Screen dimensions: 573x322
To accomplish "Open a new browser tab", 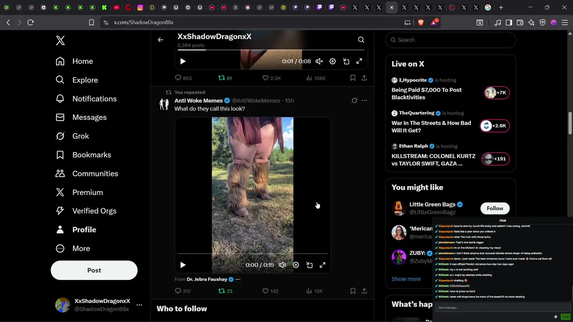I will (x=501, y=8).
